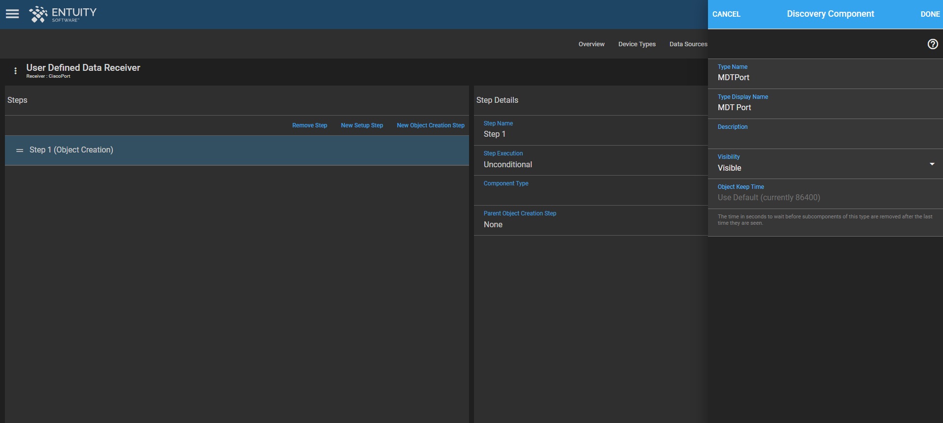Edit the Step Name field
This screenshot has height=423, width=943.
(591, 130)
